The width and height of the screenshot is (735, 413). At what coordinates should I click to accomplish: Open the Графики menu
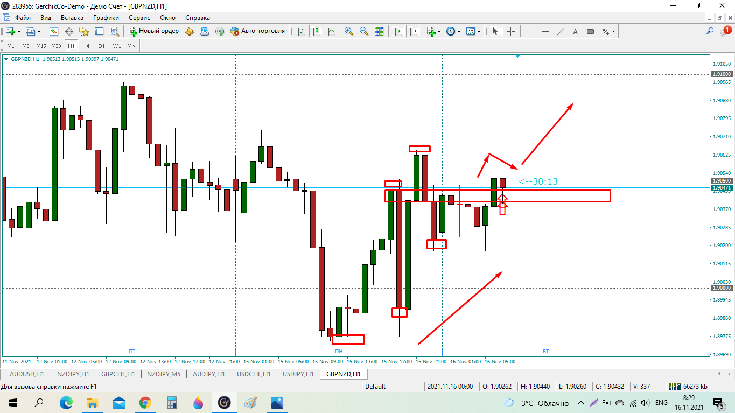pyautogui.click(x=106, y=17)
